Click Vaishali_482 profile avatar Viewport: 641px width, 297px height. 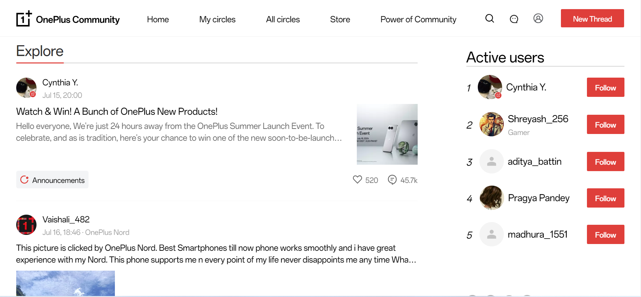point(26,225)
